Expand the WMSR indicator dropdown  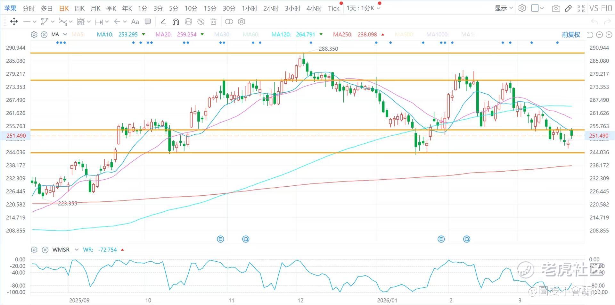click(77, 250)
